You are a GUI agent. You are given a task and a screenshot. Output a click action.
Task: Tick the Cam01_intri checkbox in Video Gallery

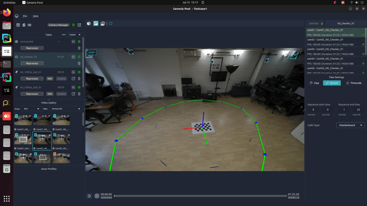[x=15, y=148]
